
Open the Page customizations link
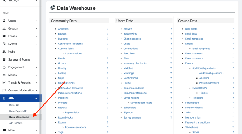[70, 93]
